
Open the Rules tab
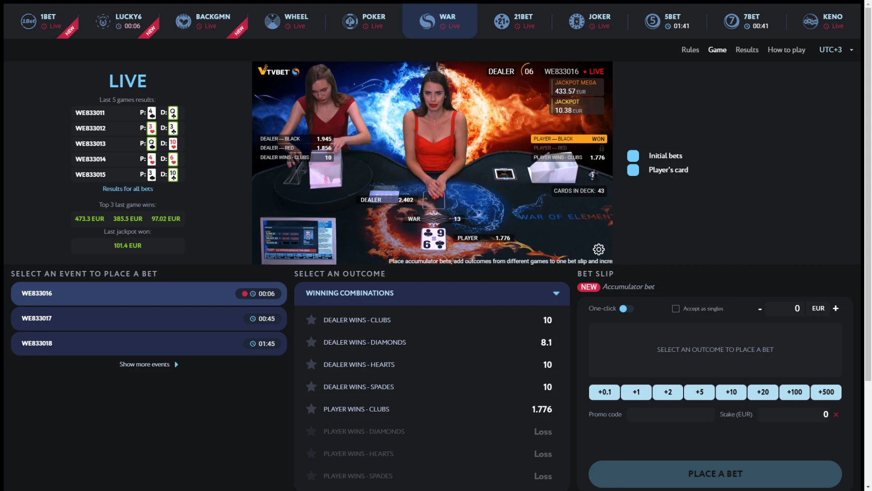tap(690, 50)
